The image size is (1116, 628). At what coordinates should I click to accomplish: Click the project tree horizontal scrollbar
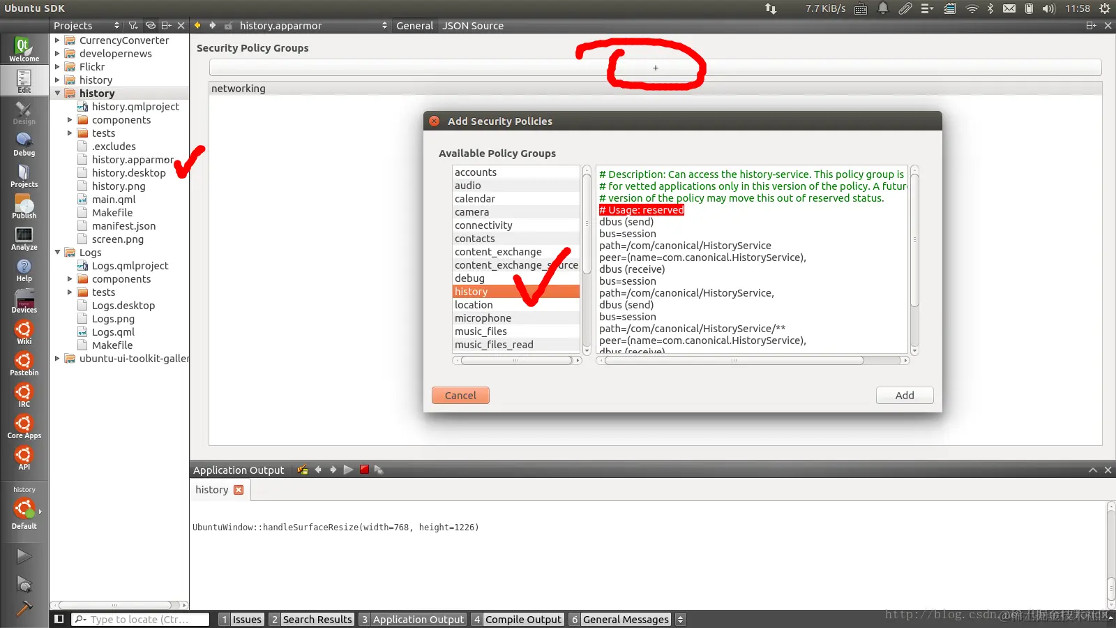(x=119, y=605)
